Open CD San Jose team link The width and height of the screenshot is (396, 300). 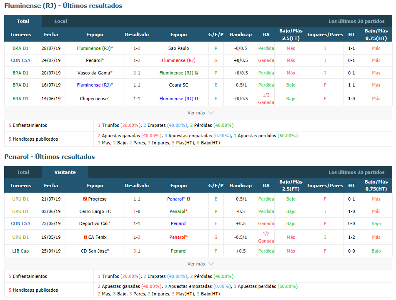pyautogui.click(x=94, y=251)
